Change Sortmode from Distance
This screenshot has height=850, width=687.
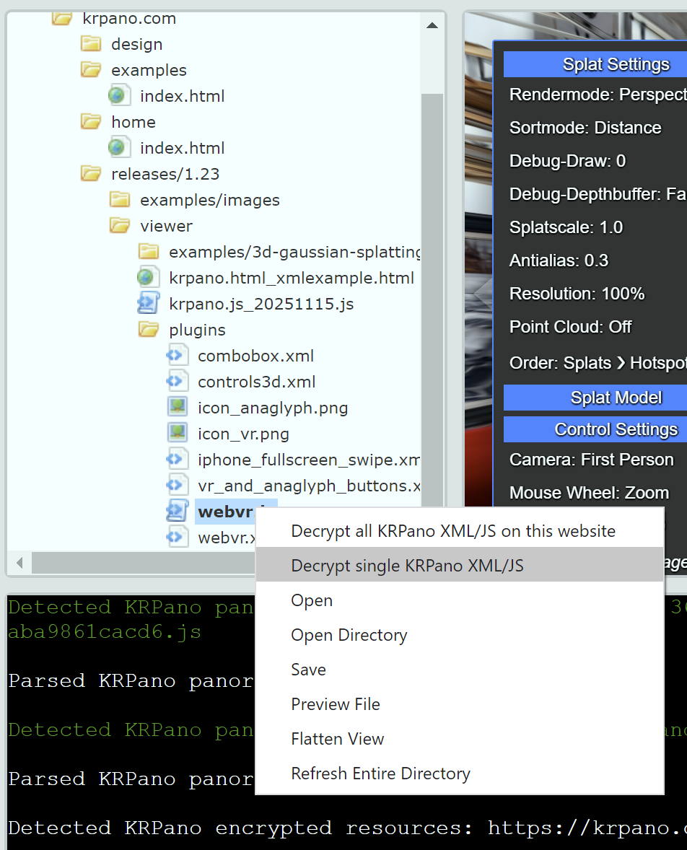pos(585,127)
